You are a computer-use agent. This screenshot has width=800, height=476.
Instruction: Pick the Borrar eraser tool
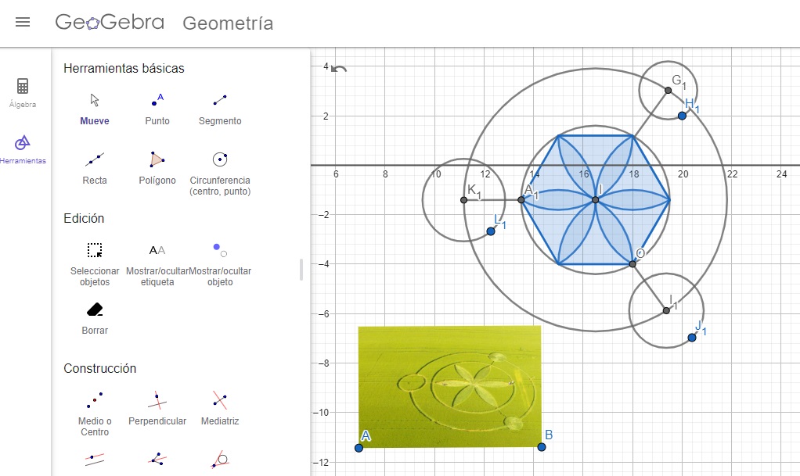point(95,319)
